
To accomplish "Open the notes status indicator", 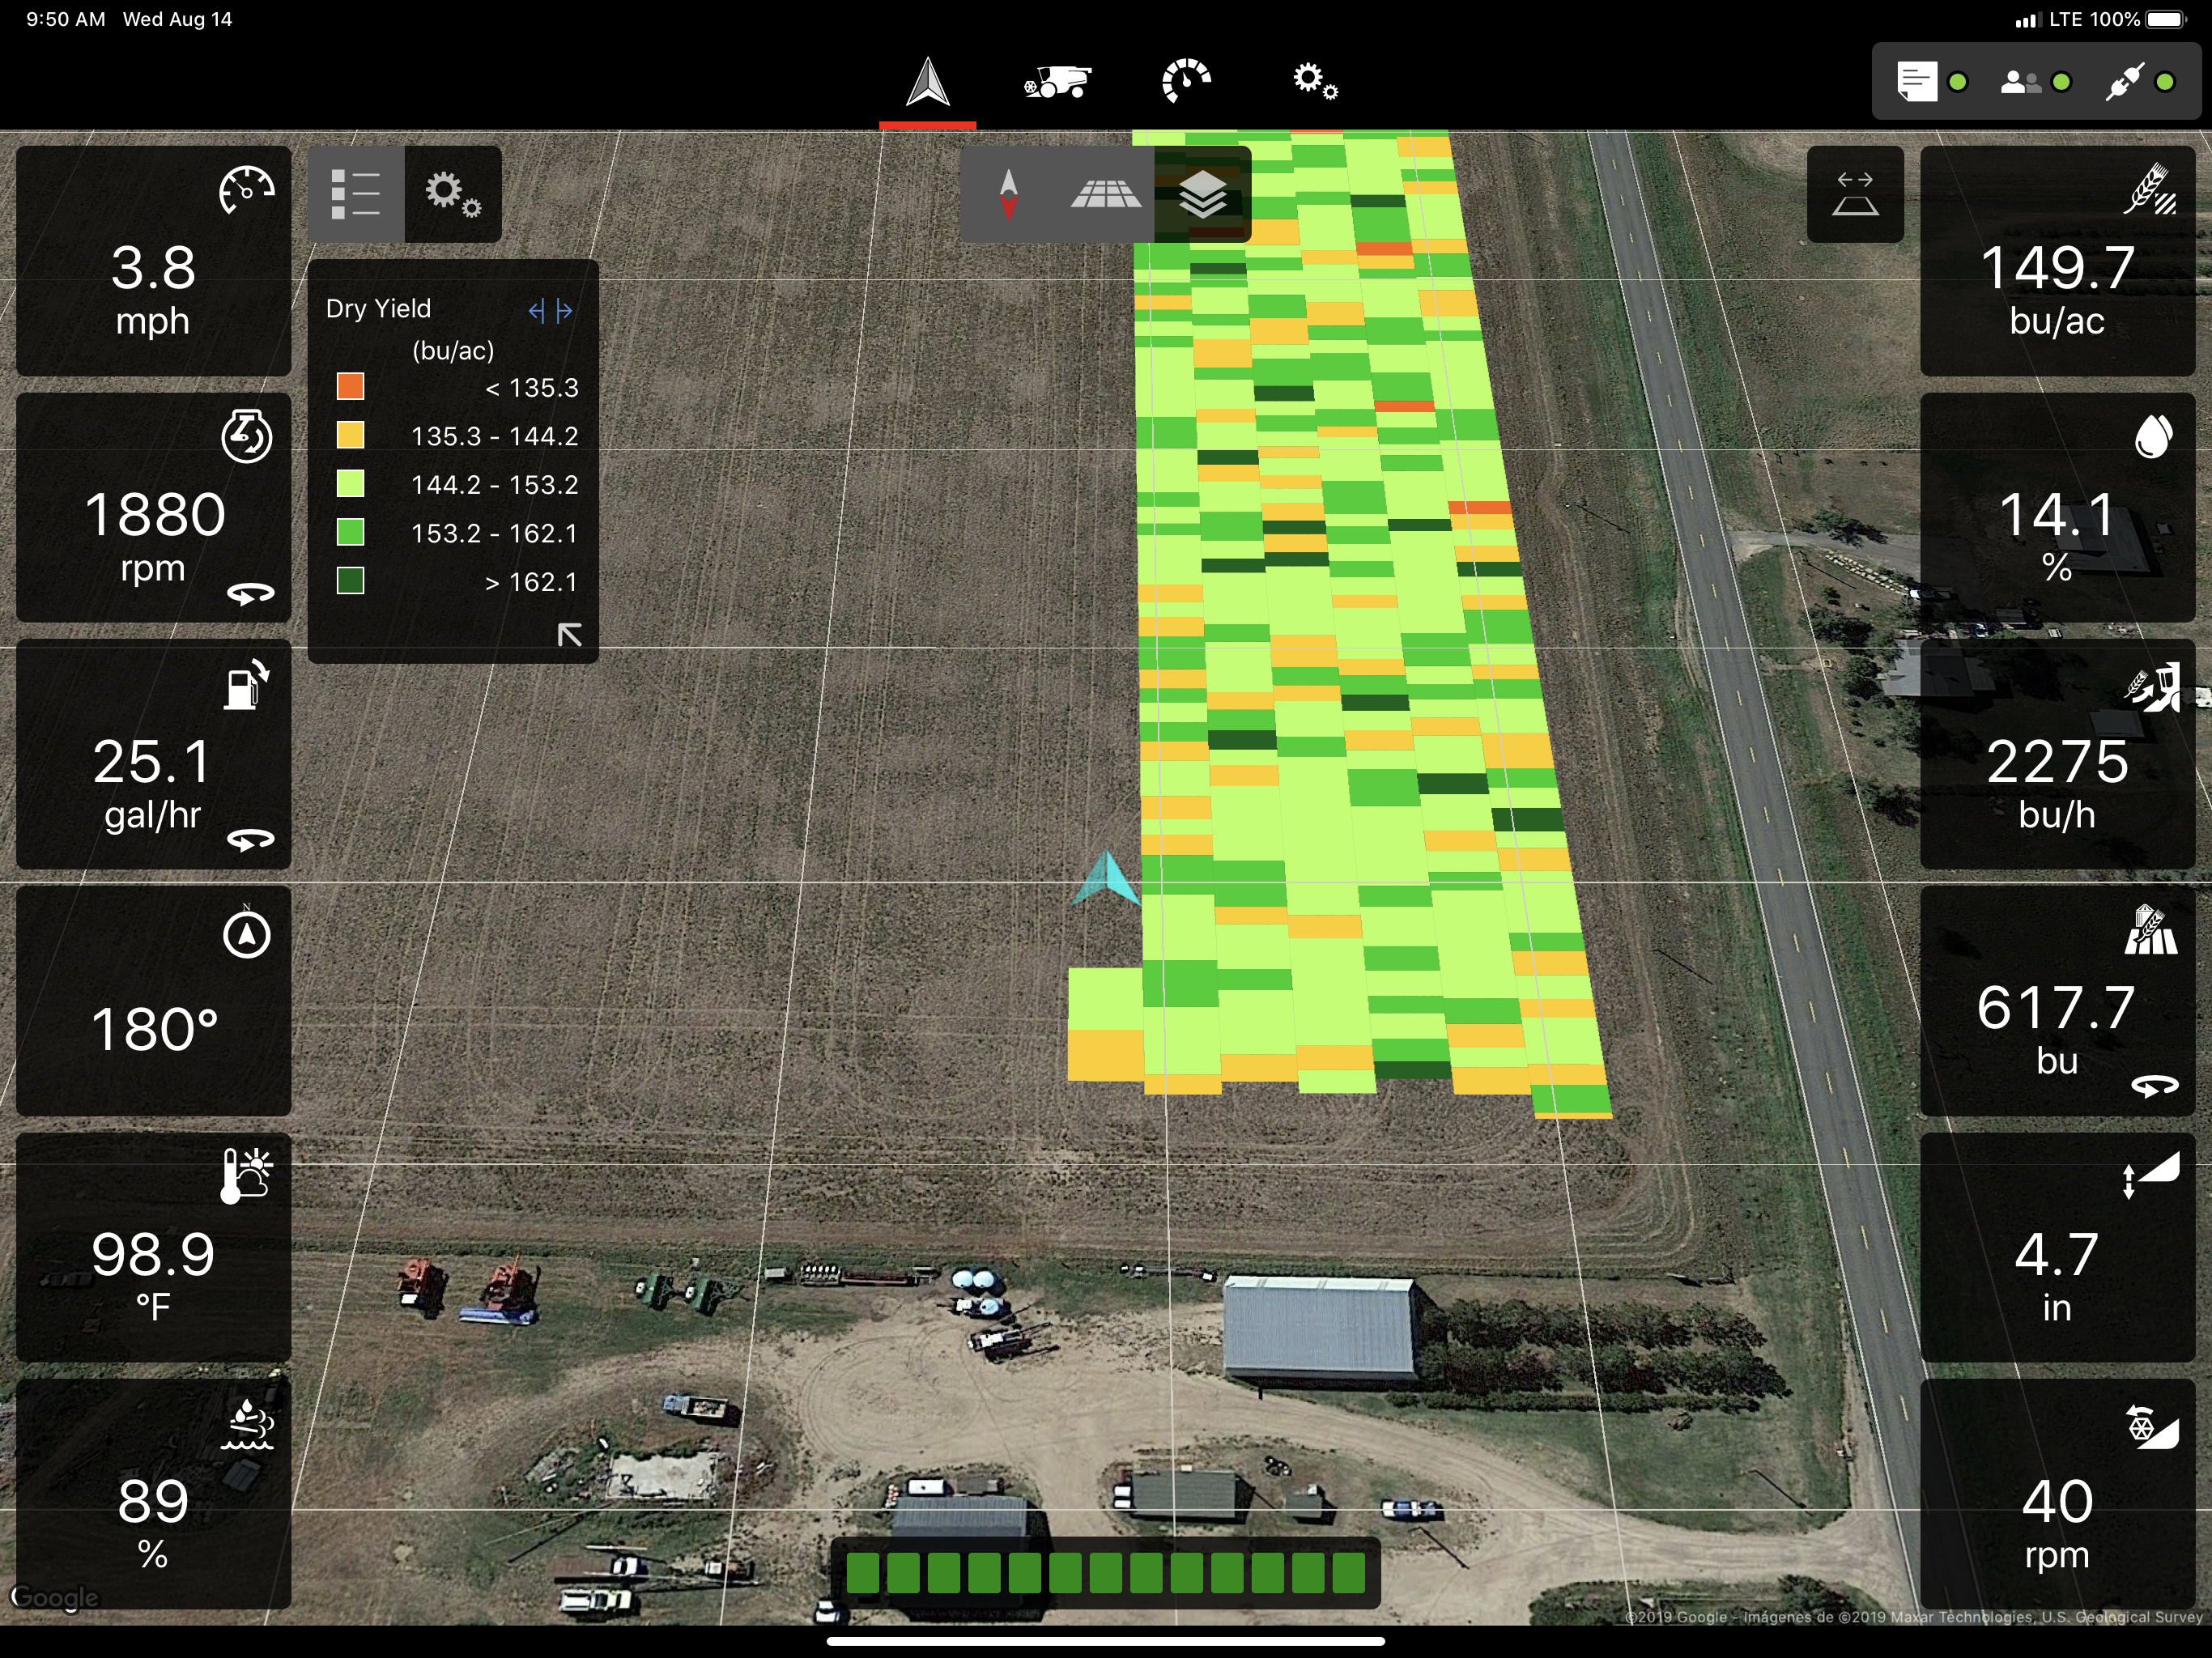I will click(1932, 82).
